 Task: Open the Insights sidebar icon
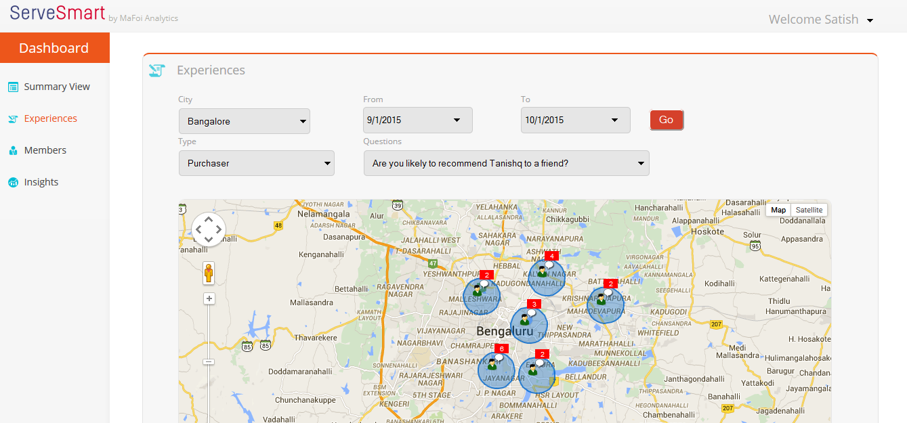(x=13, y=182)
